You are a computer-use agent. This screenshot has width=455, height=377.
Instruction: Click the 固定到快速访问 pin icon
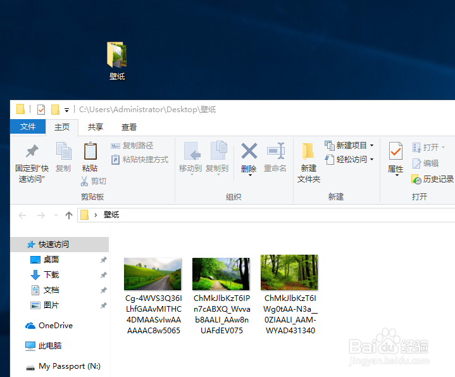[x=32, y=151]
